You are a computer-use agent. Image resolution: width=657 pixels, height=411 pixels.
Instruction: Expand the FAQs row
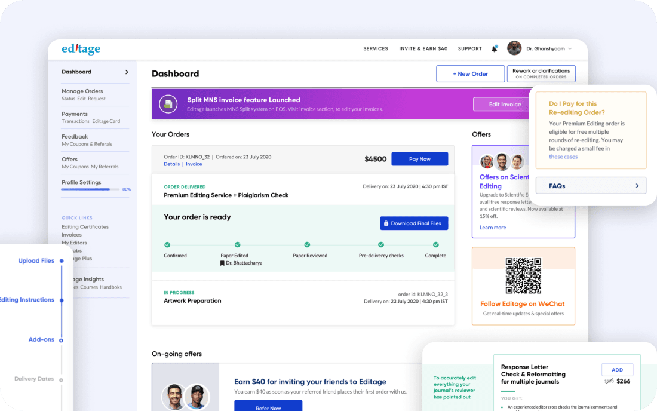point(591,186)
